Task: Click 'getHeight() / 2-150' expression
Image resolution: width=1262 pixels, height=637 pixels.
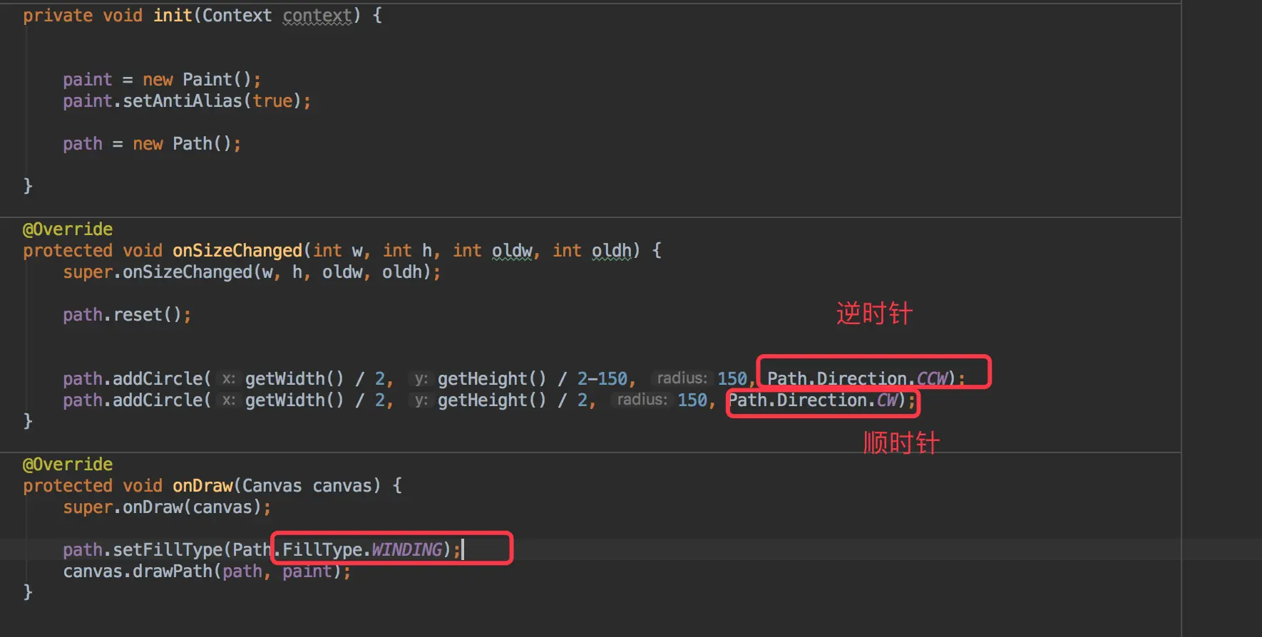Action: [533, 378]
